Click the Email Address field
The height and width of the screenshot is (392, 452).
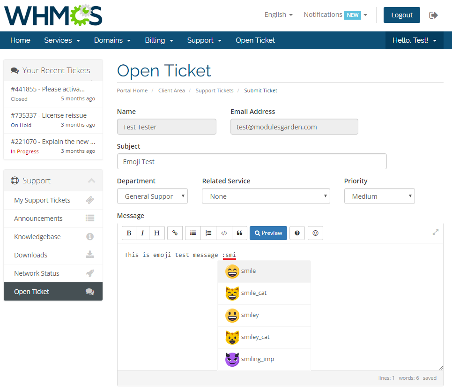click(x=294, y=127)
